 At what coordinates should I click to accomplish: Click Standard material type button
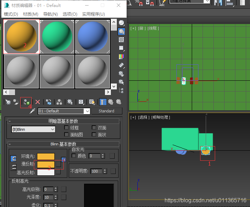tap(106, 111)
